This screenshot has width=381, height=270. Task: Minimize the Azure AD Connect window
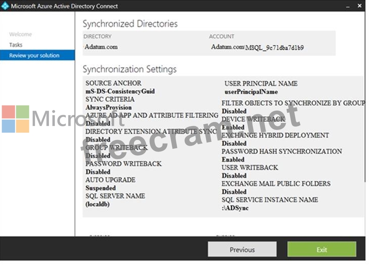pos(348,7)
